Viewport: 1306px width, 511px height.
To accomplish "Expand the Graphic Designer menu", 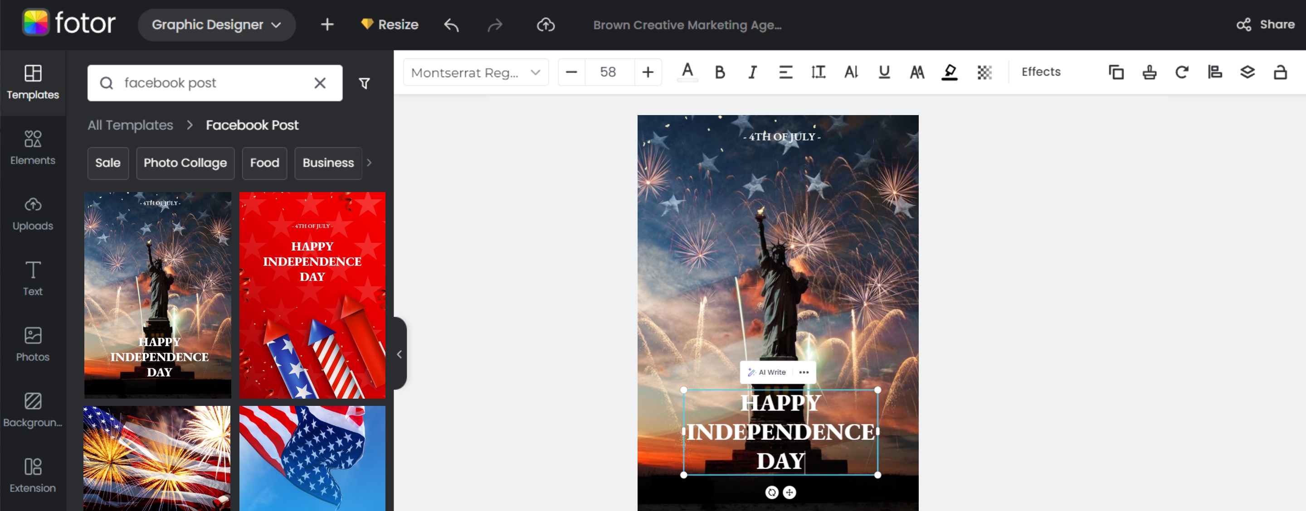I will pyautogui.click(x=216, y=24).
